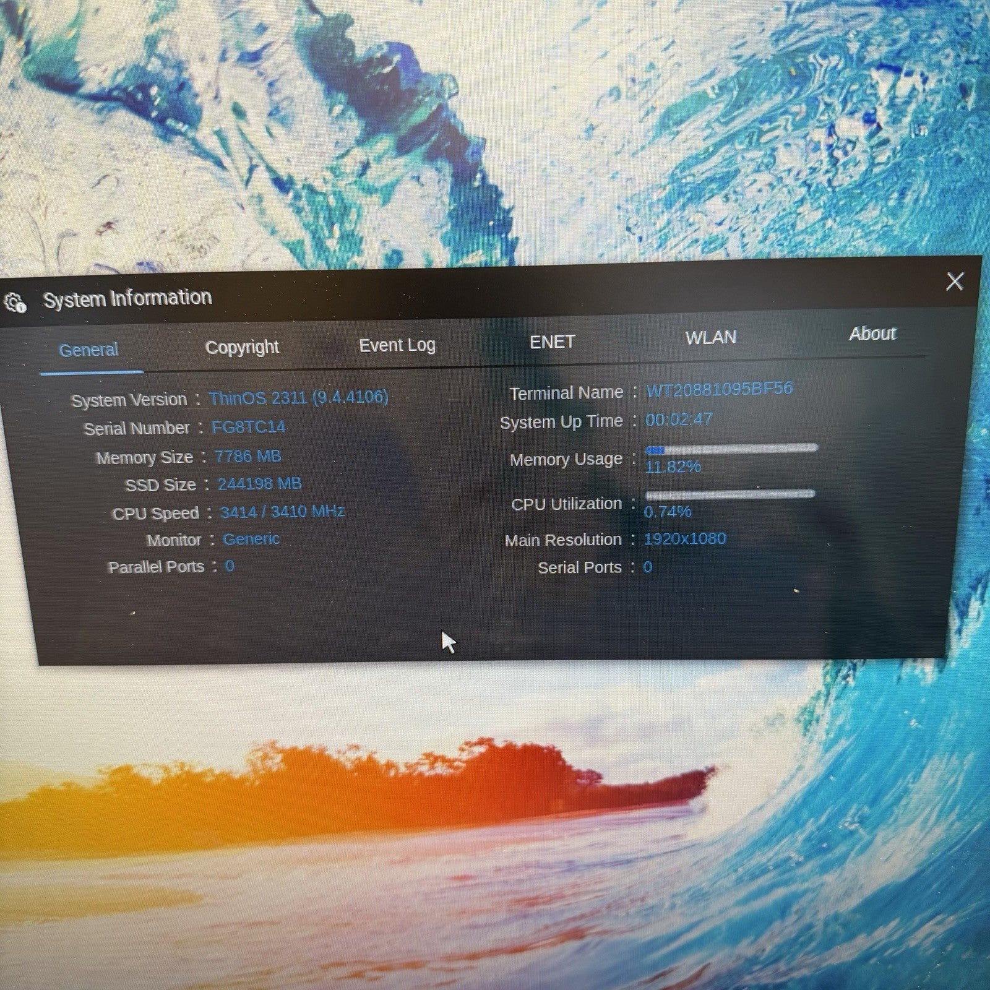Click the CPU Utilization progress bar

point(730,495)
